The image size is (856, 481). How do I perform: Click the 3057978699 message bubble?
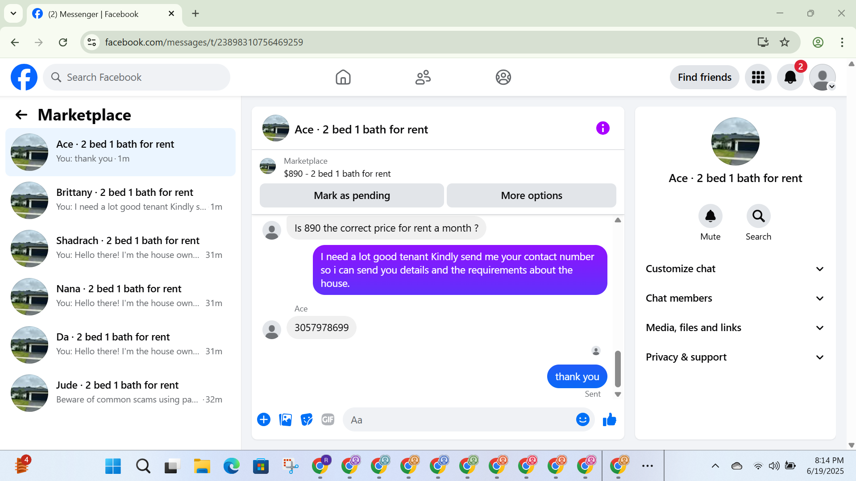321,328
